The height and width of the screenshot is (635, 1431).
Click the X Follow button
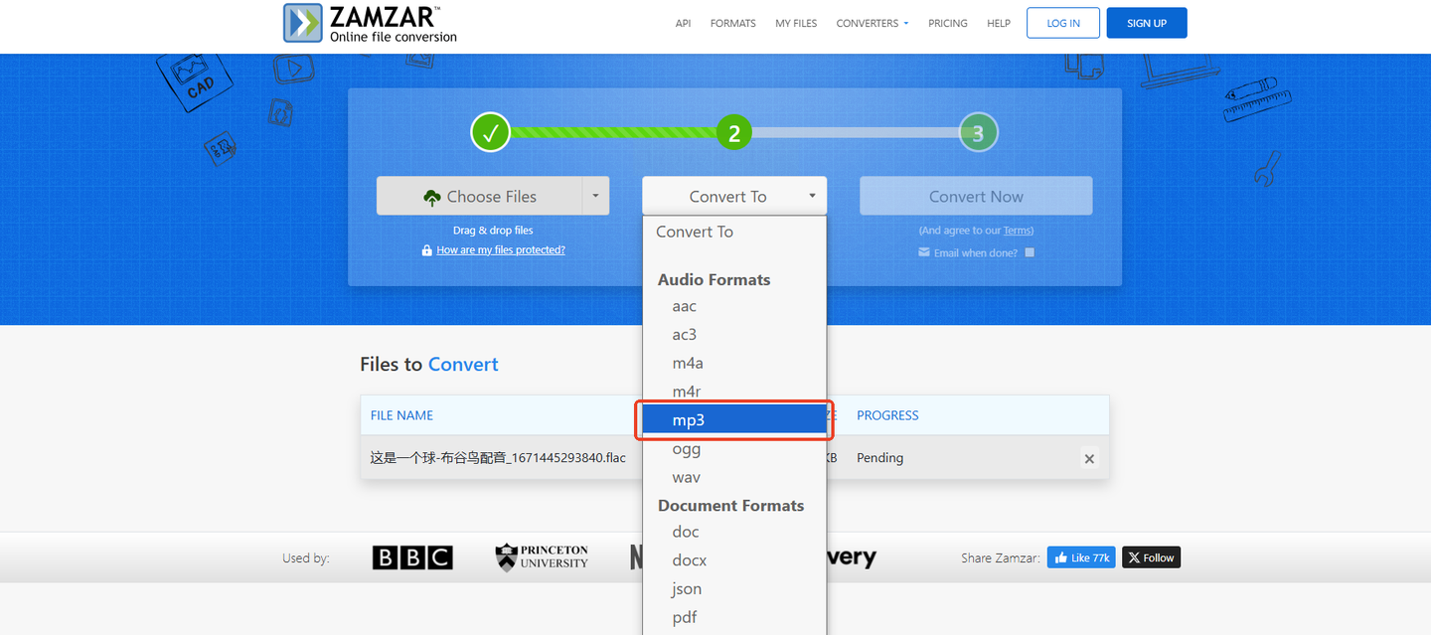point(1151,557)
